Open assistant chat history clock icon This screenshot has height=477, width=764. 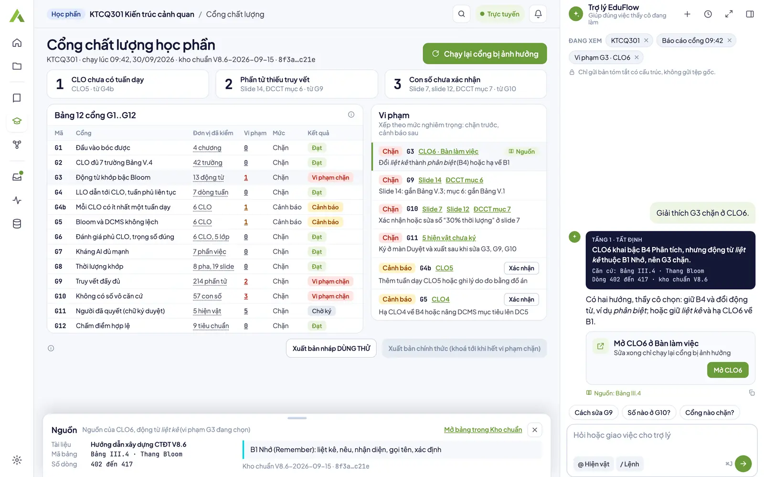[x=708, y=14]
